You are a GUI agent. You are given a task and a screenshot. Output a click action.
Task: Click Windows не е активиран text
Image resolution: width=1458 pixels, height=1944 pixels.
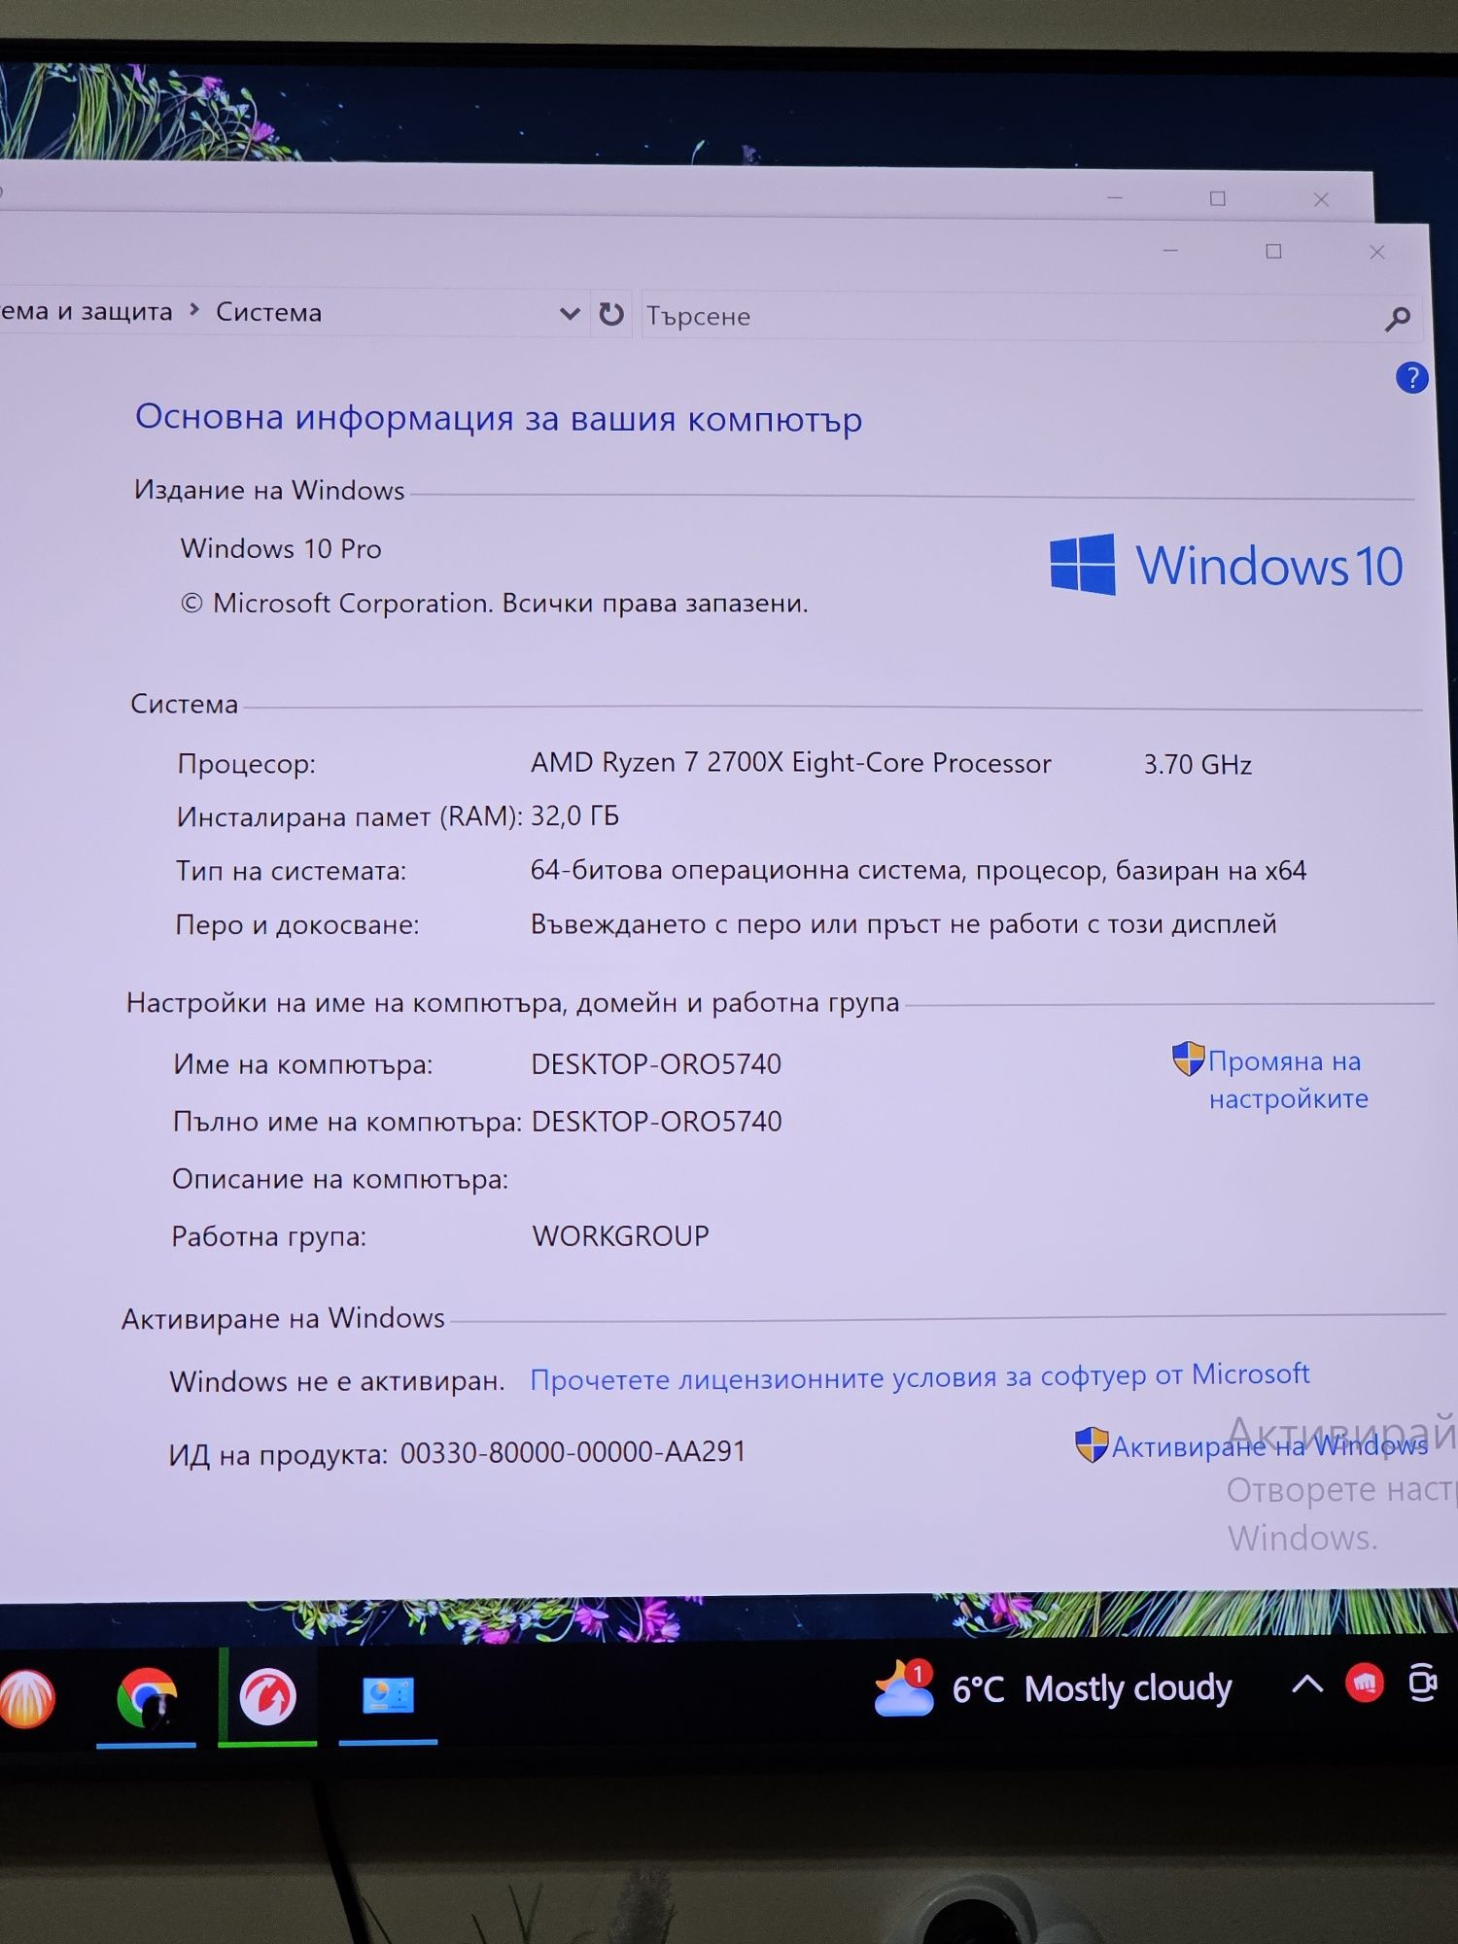(x=336, y=1381)
